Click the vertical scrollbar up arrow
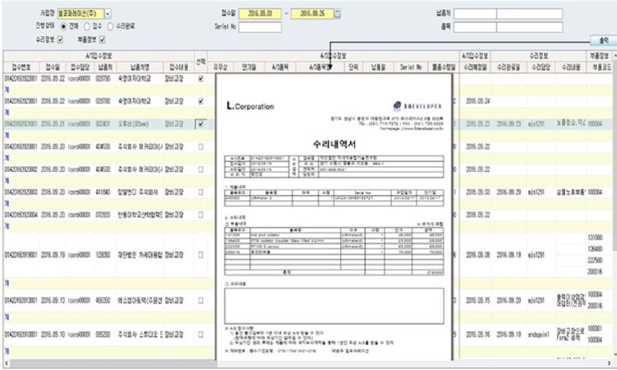 tap(615, 56)
